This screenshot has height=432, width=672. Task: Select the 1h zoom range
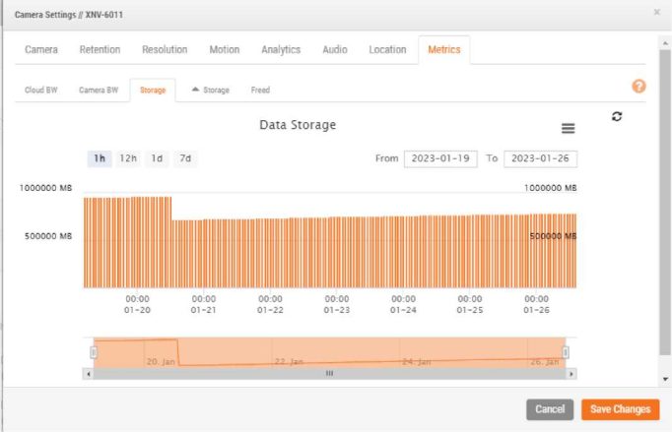[x=100, y=158]
